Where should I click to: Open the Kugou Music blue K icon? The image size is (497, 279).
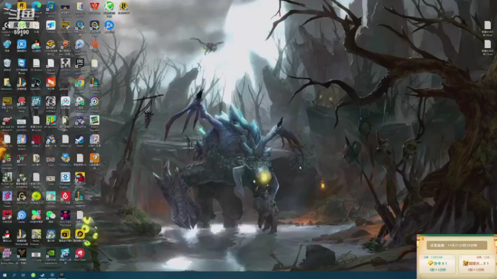pyautogui.click(x=22, y=44)
